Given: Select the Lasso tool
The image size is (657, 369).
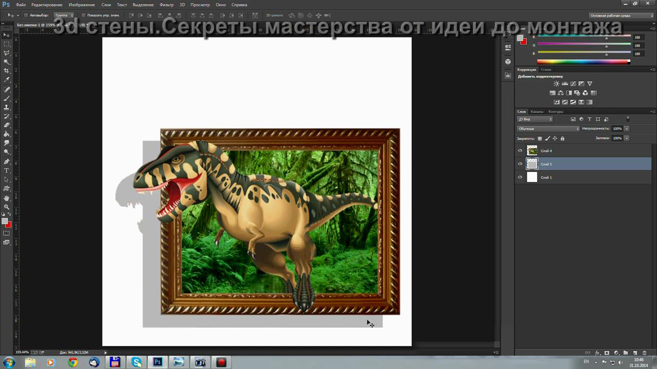Looking at the screenshot, I should click(7, 53).
